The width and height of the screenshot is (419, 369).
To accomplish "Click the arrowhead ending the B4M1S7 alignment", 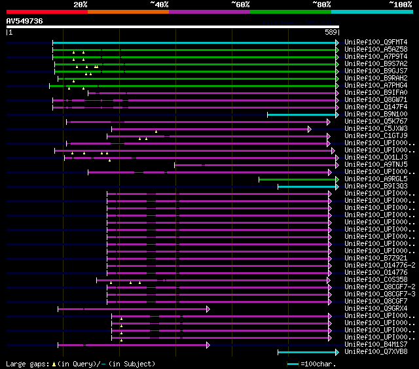I will (208, 345).
